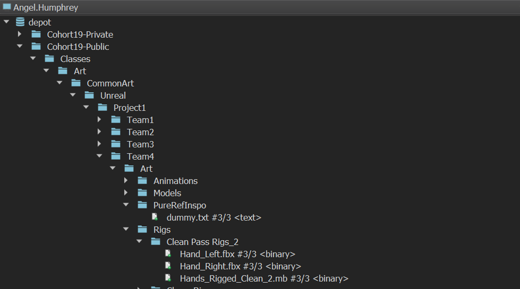Select the Team2 folder label

140,132
